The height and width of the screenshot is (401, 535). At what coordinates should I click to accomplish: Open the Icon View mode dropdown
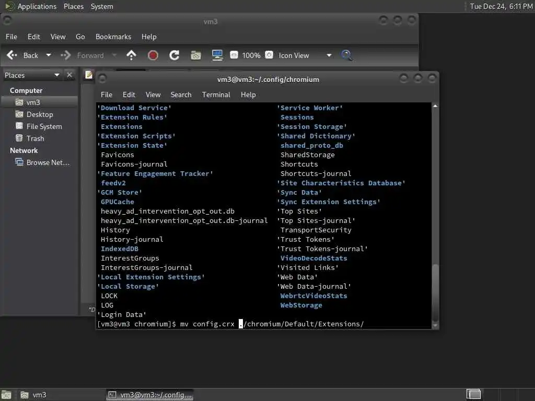coord(305,55)
